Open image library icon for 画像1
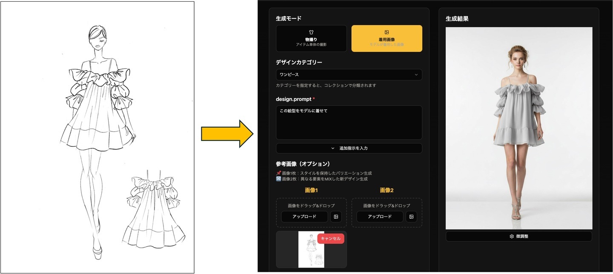The image size is (613, 274). [336, 217]
